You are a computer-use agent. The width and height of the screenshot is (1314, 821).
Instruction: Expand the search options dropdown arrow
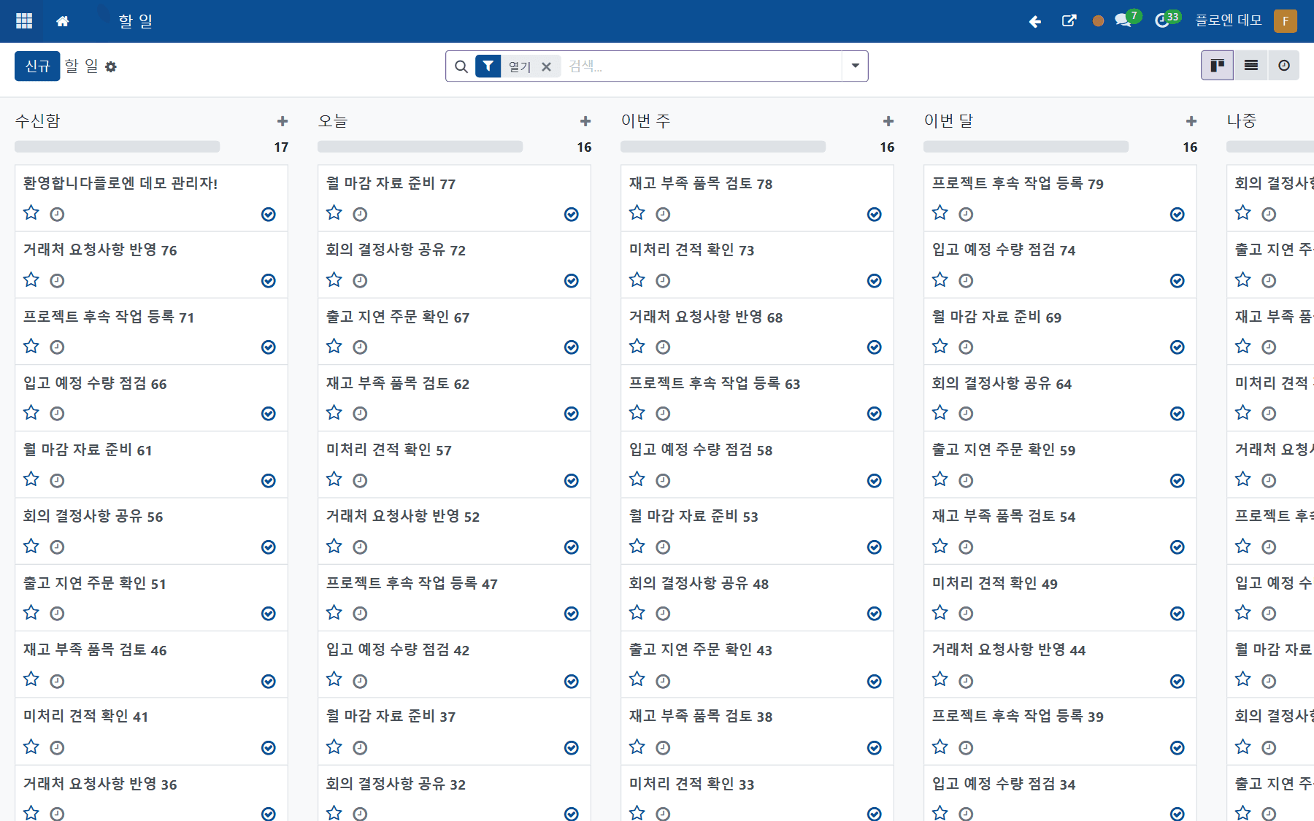(x=855, y=66)
